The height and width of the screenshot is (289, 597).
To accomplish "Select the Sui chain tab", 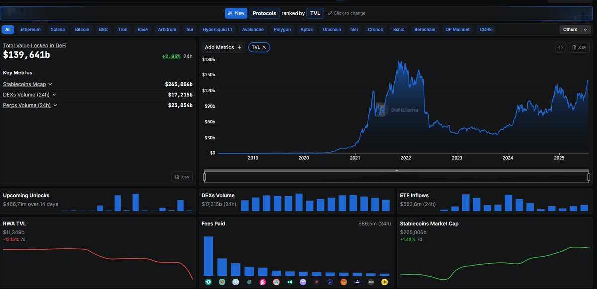I will (x=190, y=29).
